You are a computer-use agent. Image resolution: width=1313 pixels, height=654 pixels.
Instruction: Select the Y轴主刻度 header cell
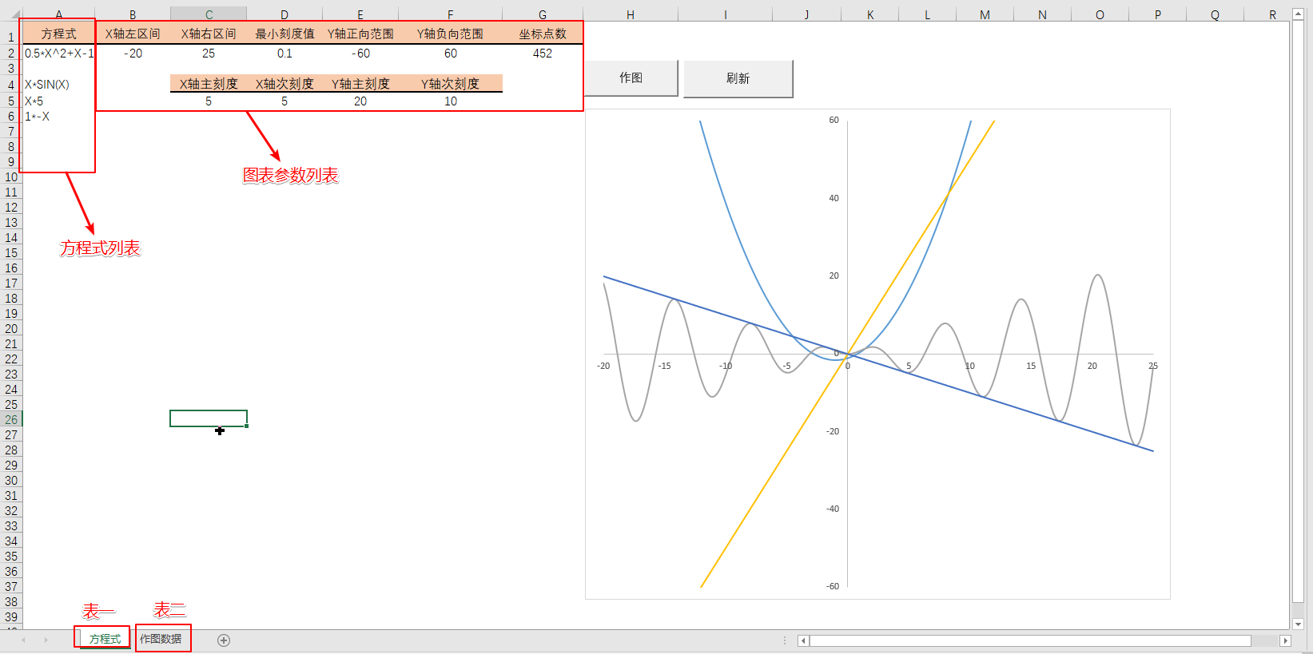(x=360, y=84)
